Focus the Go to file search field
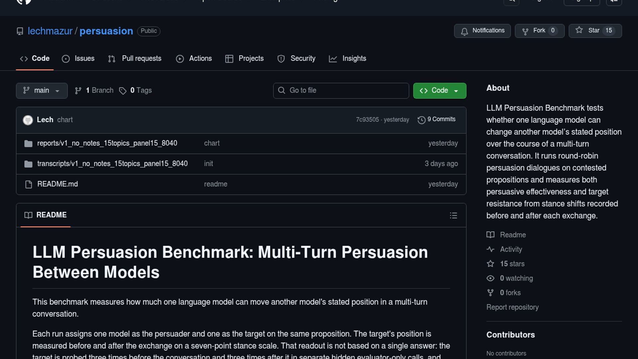The image size is (638, 359). (341, 91)
